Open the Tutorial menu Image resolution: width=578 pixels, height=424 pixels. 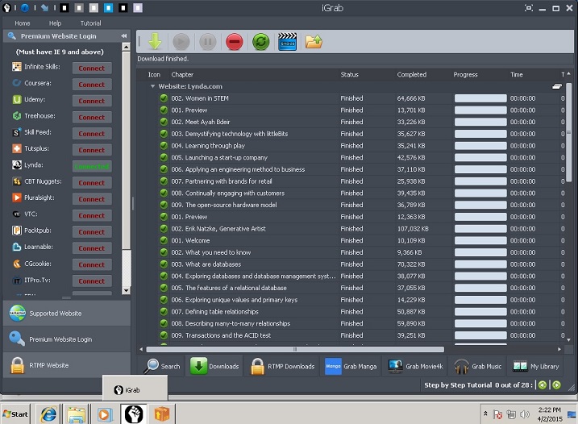click(x=90, y=23)
